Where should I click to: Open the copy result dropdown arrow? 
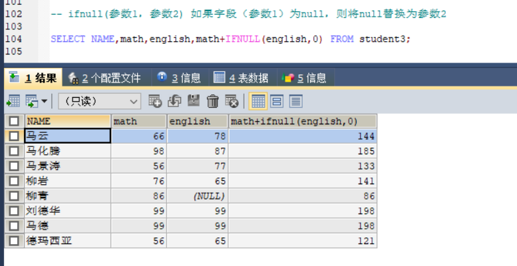(x=44, y=101)
